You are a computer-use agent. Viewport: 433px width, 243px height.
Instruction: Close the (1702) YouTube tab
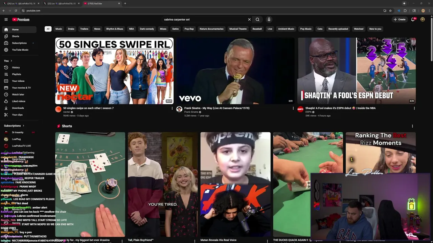pyautogui.click(x=119, y=3)
